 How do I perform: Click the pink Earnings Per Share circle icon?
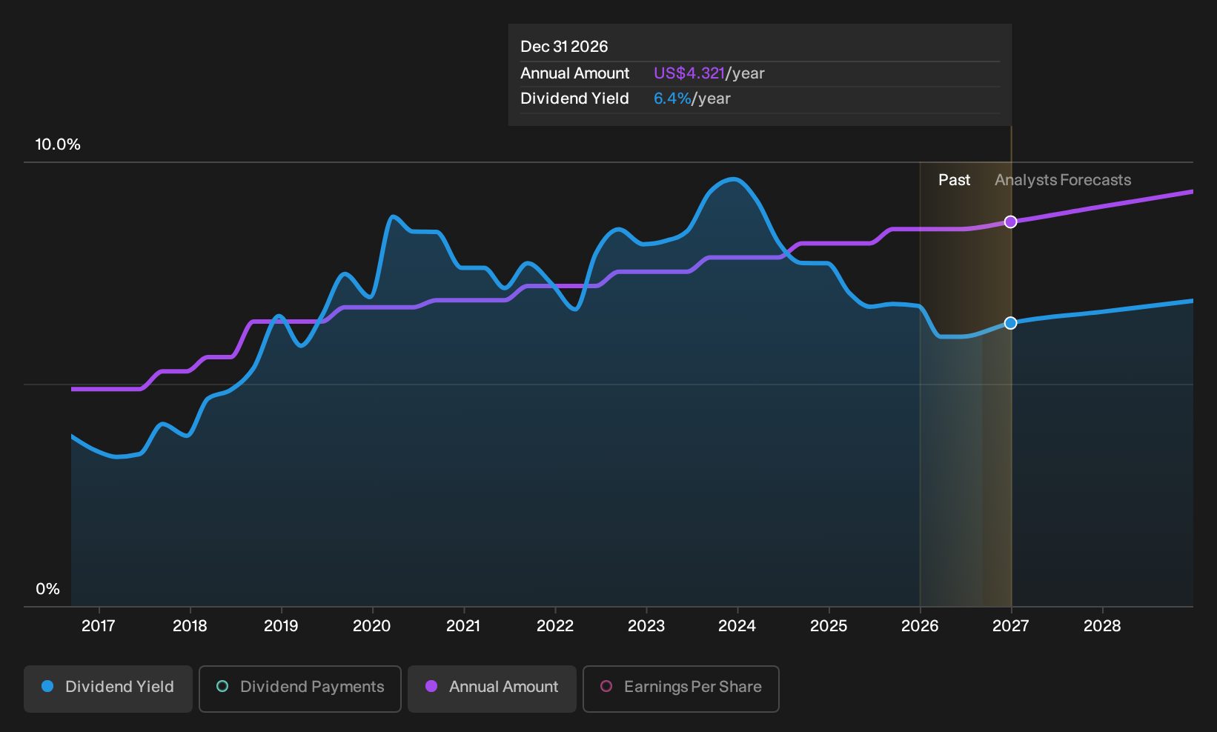coord(606,686)
